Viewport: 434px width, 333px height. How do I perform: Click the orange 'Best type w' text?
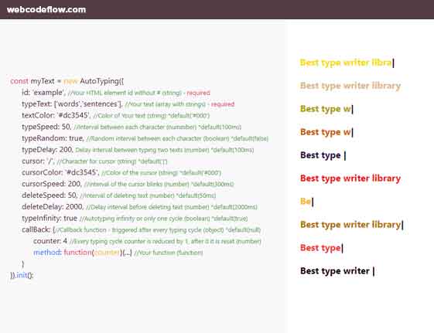pos(325,132)
